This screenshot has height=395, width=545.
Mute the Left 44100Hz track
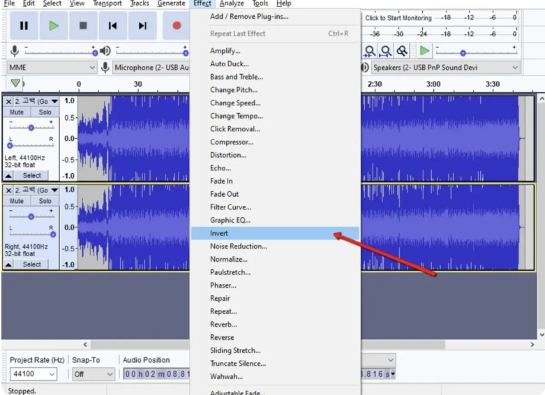pos(17,112)
